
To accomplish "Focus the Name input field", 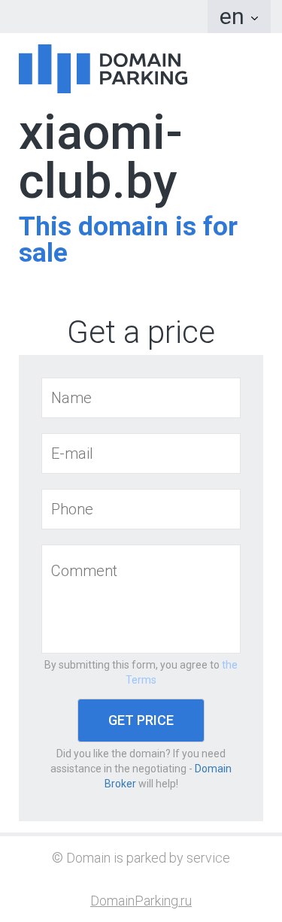I will point(141,398).
